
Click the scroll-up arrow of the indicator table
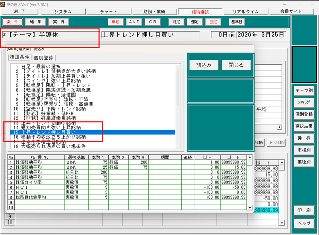click(250, 157)
